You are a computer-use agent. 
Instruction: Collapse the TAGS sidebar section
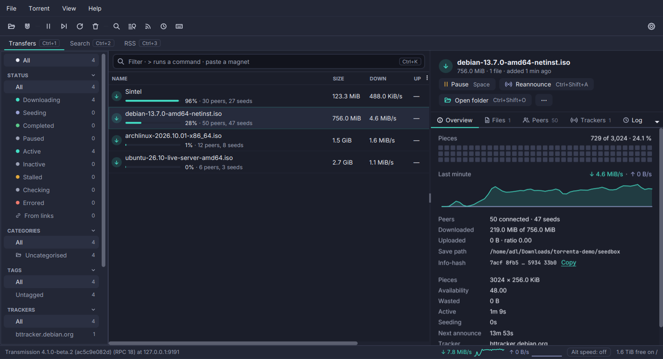point(93,270)
